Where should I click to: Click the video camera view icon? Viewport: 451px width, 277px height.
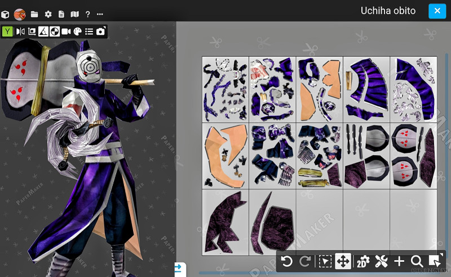tap(66, 31)
